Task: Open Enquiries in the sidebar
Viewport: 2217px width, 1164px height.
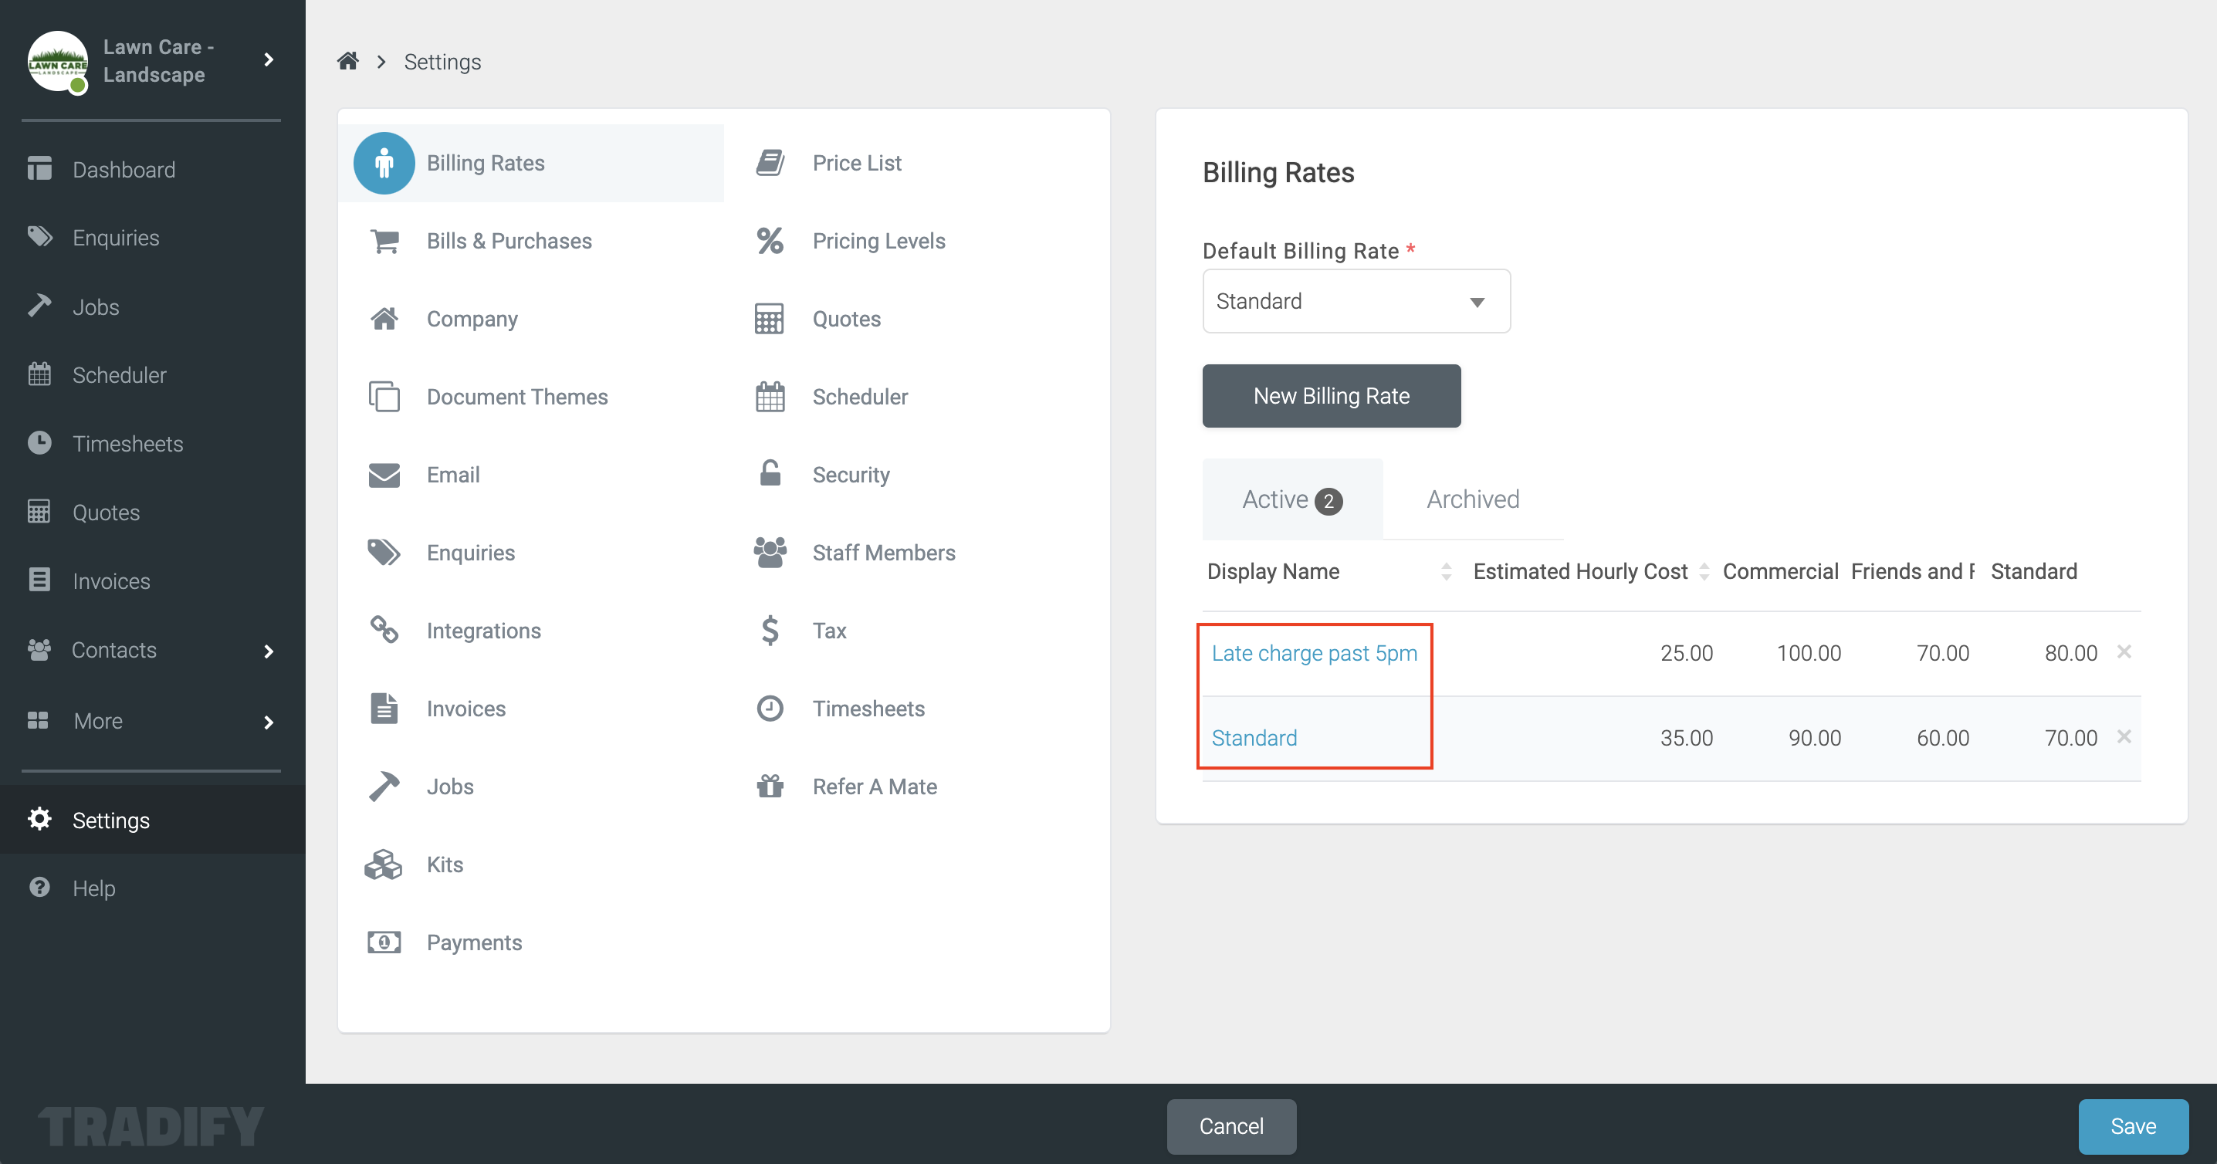Action: 117,239
